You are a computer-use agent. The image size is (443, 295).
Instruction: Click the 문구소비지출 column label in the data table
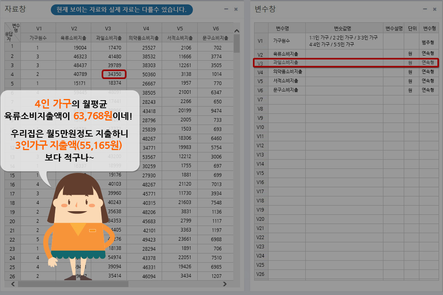pos(215,38)
